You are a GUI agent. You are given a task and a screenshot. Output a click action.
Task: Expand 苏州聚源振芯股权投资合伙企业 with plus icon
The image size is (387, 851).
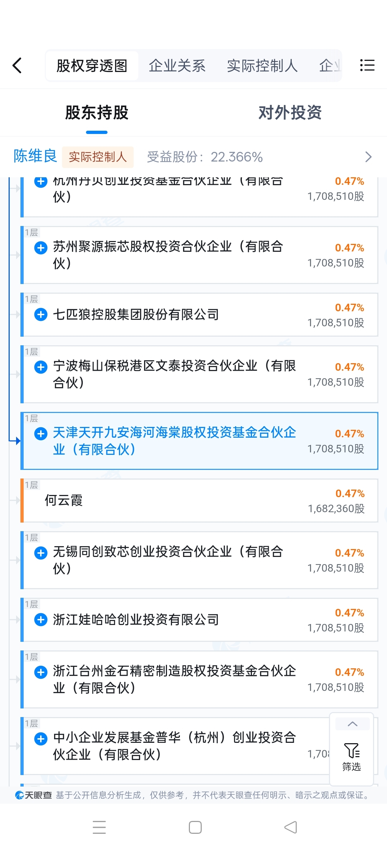(41, 248)
